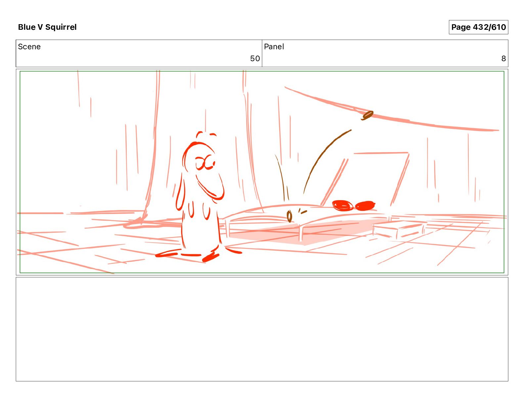The height and width of the screenshot is (405, 524).
Task: Click the 'Page 432/610' page indicator
Action: click(x=478, y=27)
